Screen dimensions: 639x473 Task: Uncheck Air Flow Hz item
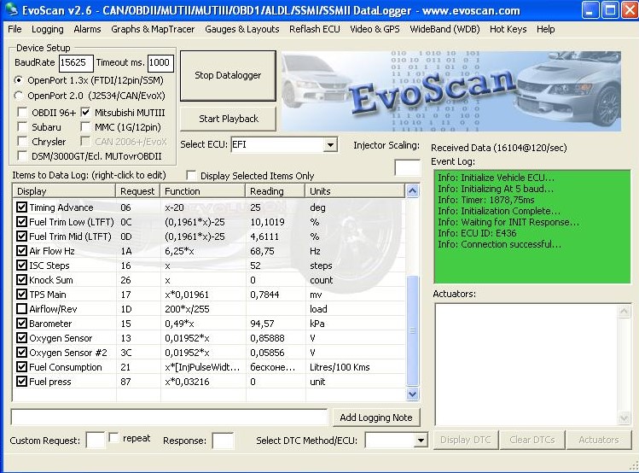[21, 251]
